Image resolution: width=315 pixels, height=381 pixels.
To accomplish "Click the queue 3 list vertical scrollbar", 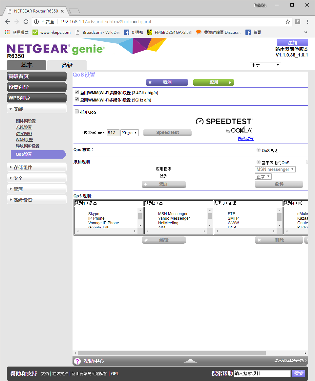I will pos(279,218).
